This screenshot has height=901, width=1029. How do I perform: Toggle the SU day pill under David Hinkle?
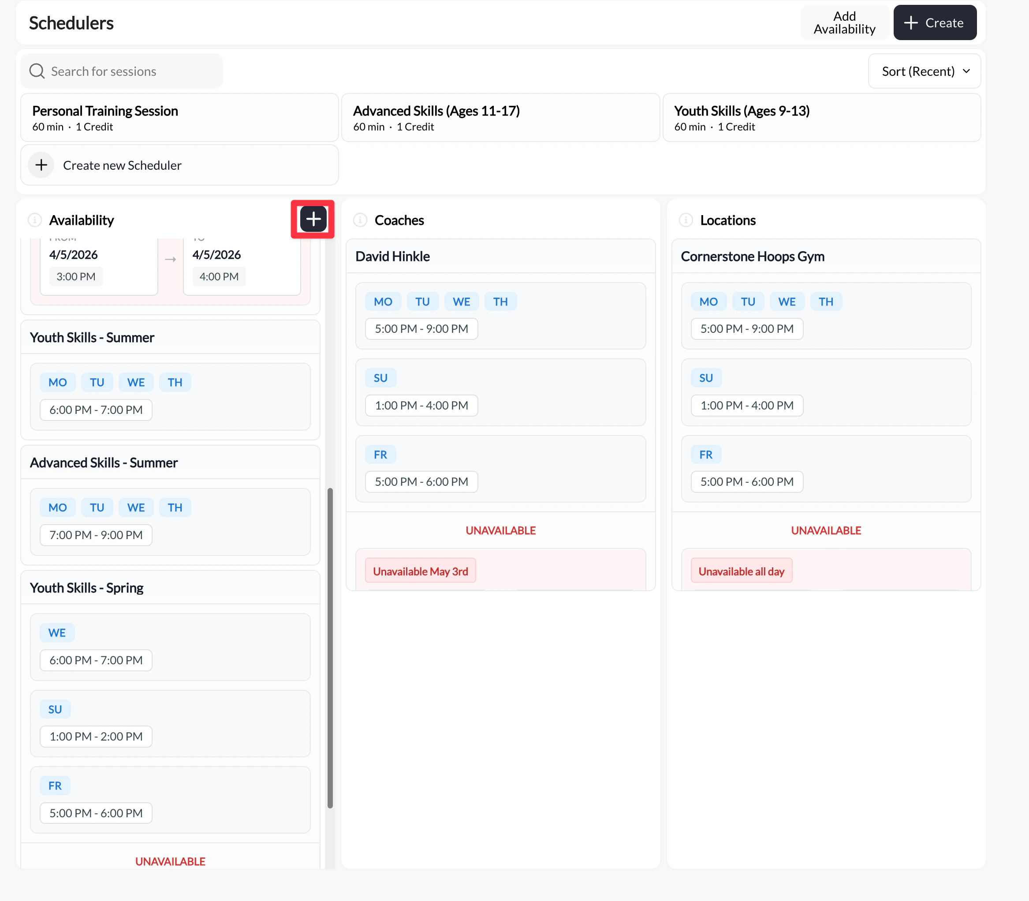tap(380, 377)
